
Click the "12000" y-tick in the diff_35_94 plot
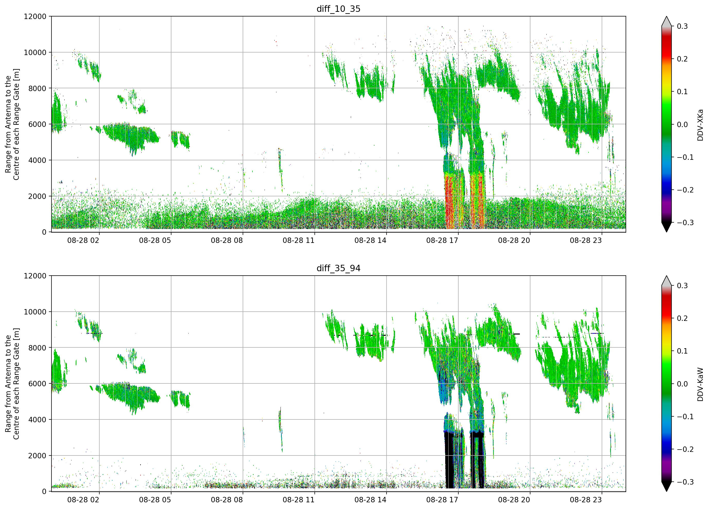[35, 276]
